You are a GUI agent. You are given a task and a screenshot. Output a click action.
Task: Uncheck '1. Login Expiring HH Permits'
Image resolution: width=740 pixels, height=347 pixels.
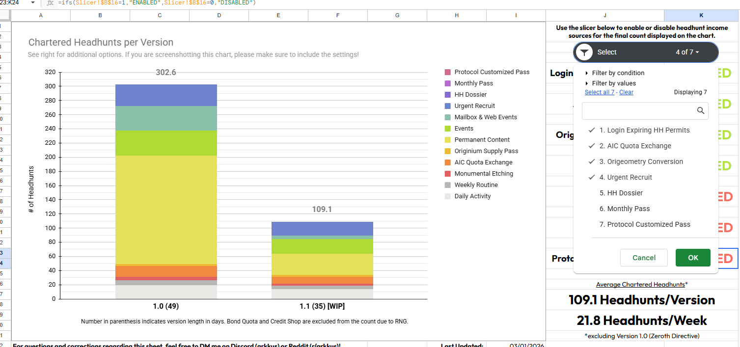(645, 130)
